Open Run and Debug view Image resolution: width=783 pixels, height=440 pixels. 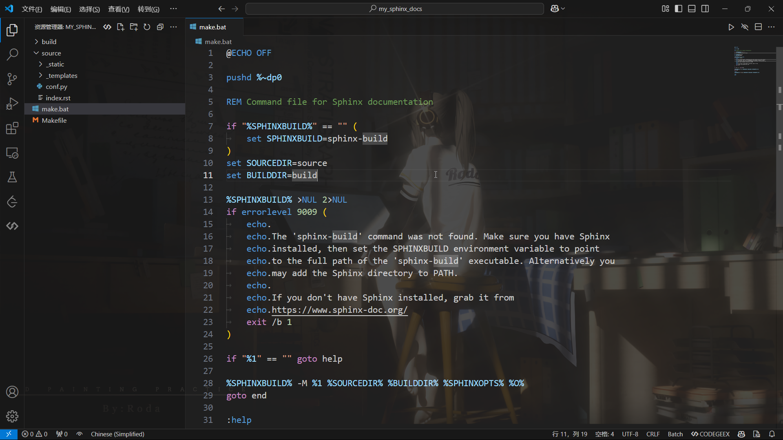[12, 104]
